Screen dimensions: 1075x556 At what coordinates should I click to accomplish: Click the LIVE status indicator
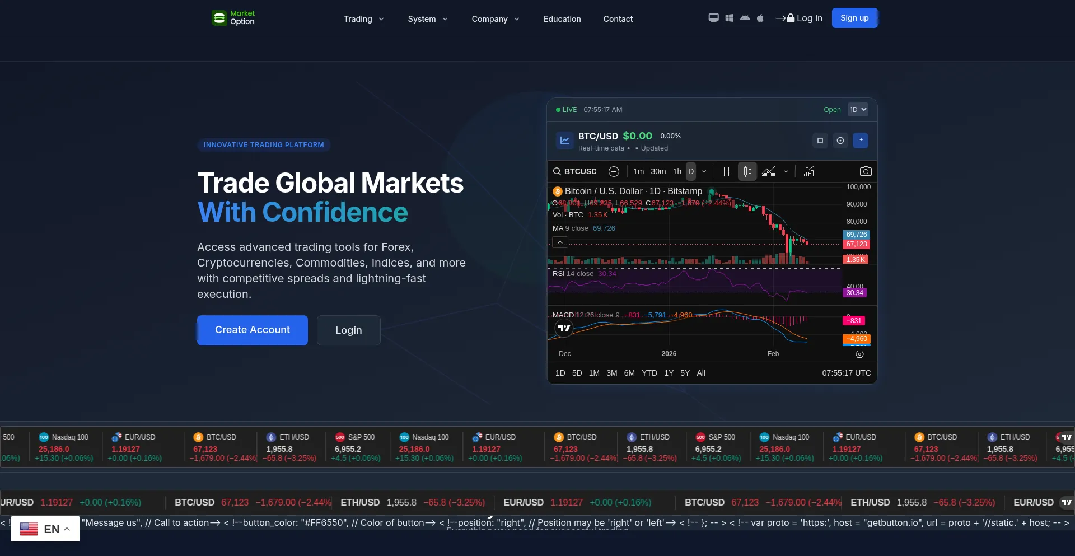[566, 110]
